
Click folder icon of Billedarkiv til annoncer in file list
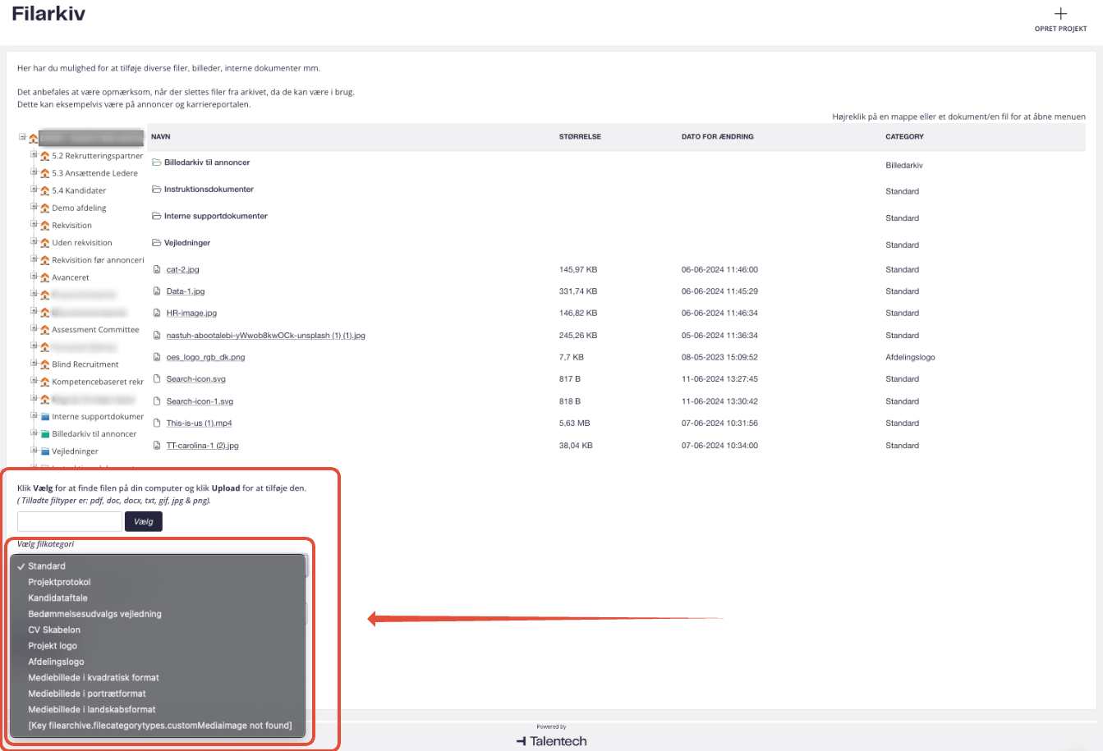tap(157, 163)
